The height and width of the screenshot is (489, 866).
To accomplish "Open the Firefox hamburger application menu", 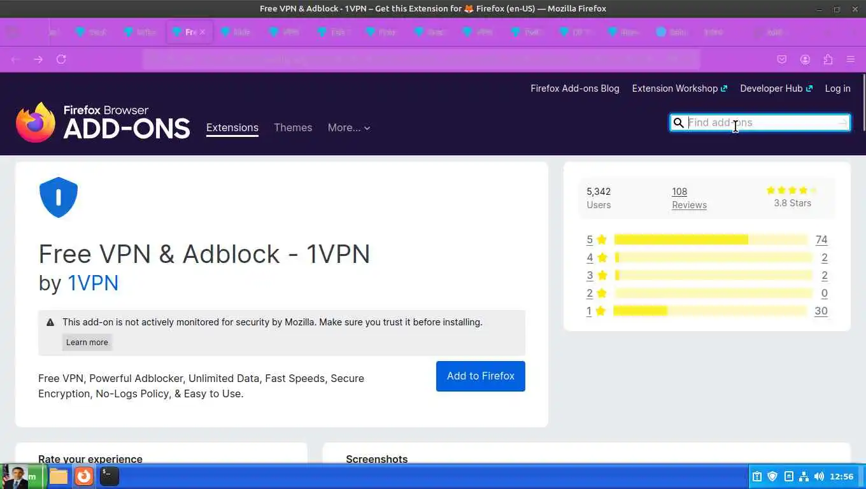I will pyautogui.click(x=851, y=59).
